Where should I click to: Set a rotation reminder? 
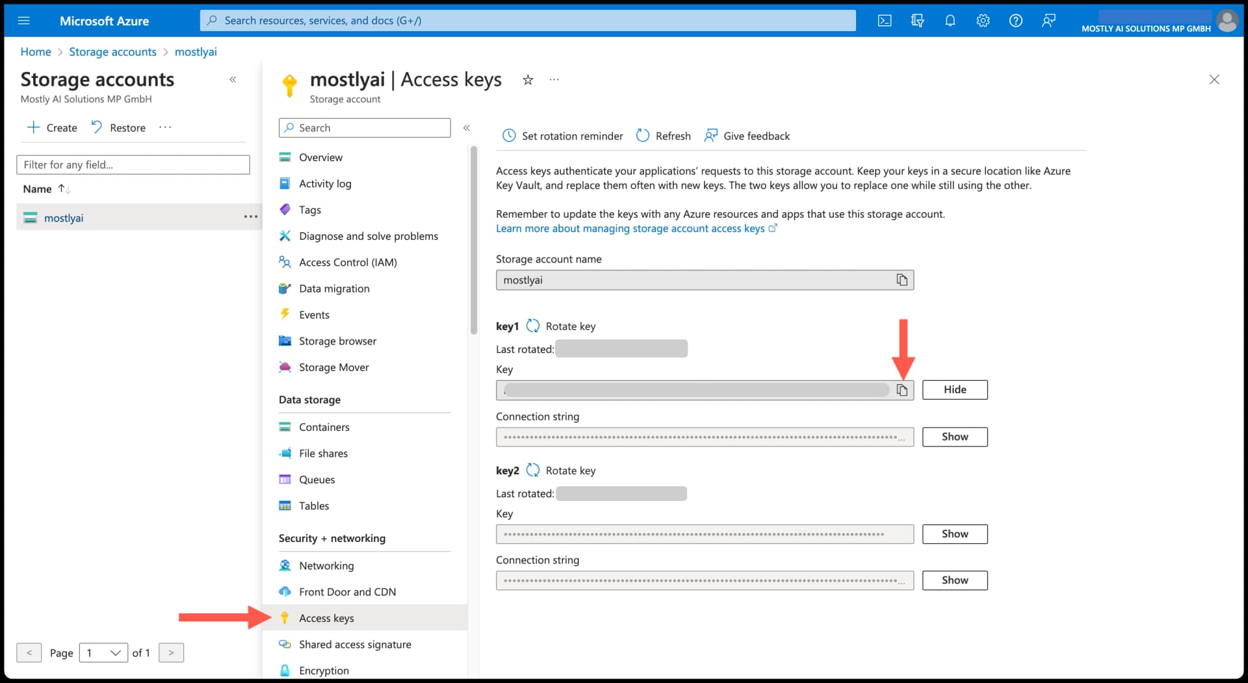pos(562,135)
